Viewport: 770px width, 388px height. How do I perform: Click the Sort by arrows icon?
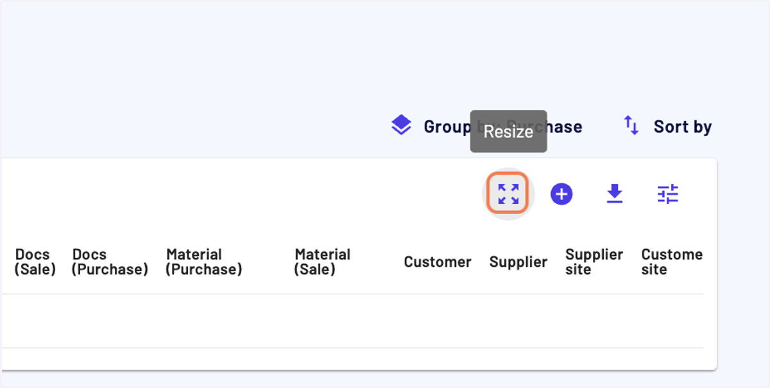(631, 126)
